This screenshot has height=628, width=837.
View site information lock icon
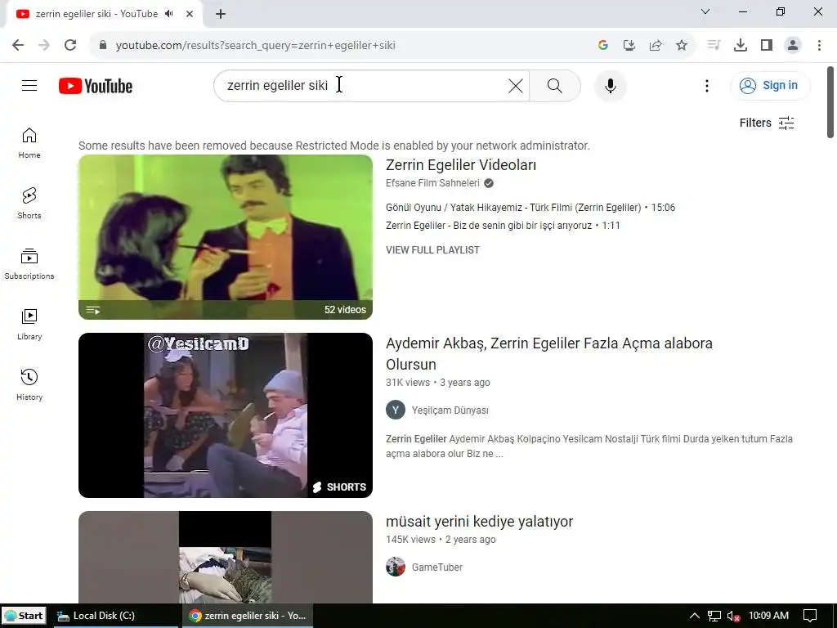[x=103, y=45]
